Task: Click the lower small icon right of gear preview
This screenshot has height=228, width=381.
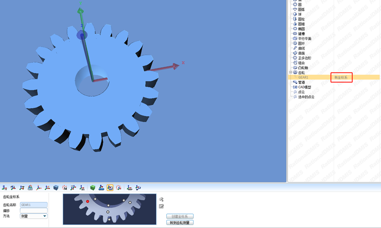Action: click(x=161, y=206)
